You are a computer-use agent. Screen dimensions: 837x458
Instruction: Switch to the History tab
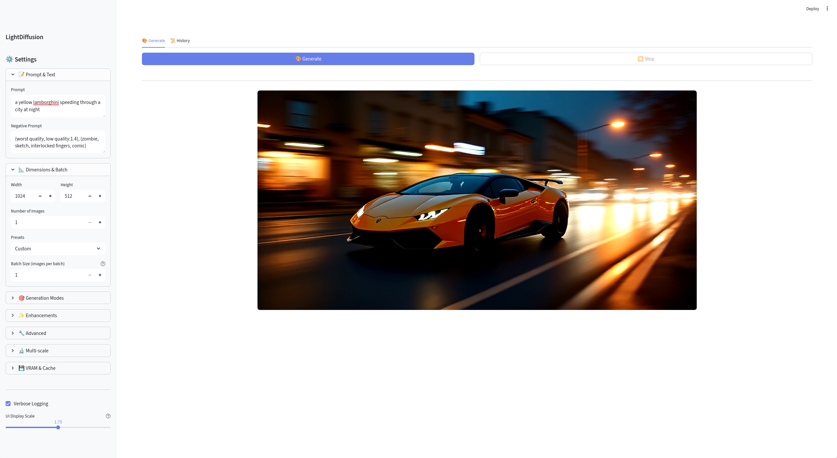pyautogui.click(x=180, y=41)
